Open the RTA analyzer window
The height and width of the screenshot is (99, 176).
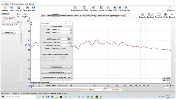point(115,9)
